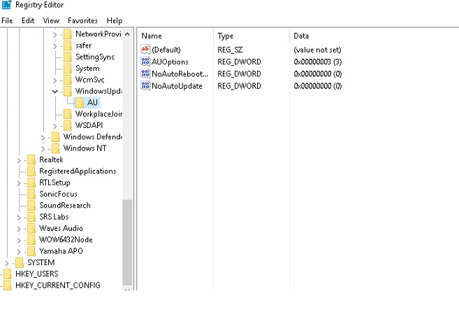459x312 pixels.
Task: Click the SYSTEM hive folder icon
Action: coord(20,262)
